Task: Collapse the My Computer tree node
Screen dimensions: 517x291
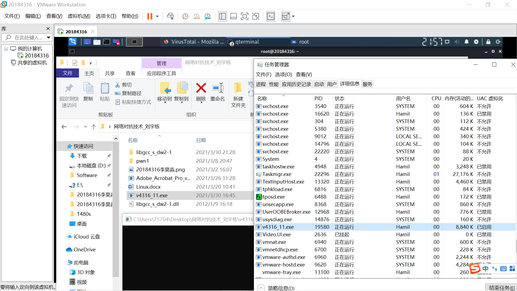Action: pyautogui.click(x=6, y=49)
